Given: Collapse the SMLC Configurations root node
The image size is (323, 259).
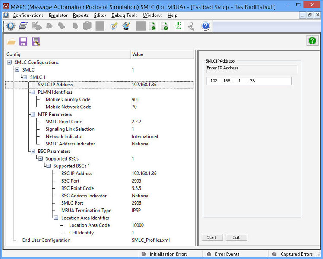Looking at the screenshot, I should 9,63.
